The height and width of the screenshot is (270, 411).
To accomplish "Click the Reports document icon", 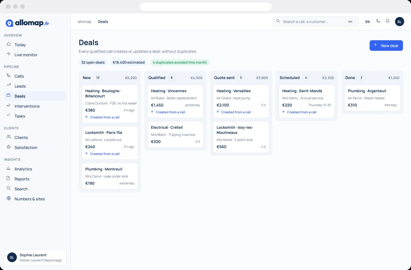I will click(x=9, y=178).
